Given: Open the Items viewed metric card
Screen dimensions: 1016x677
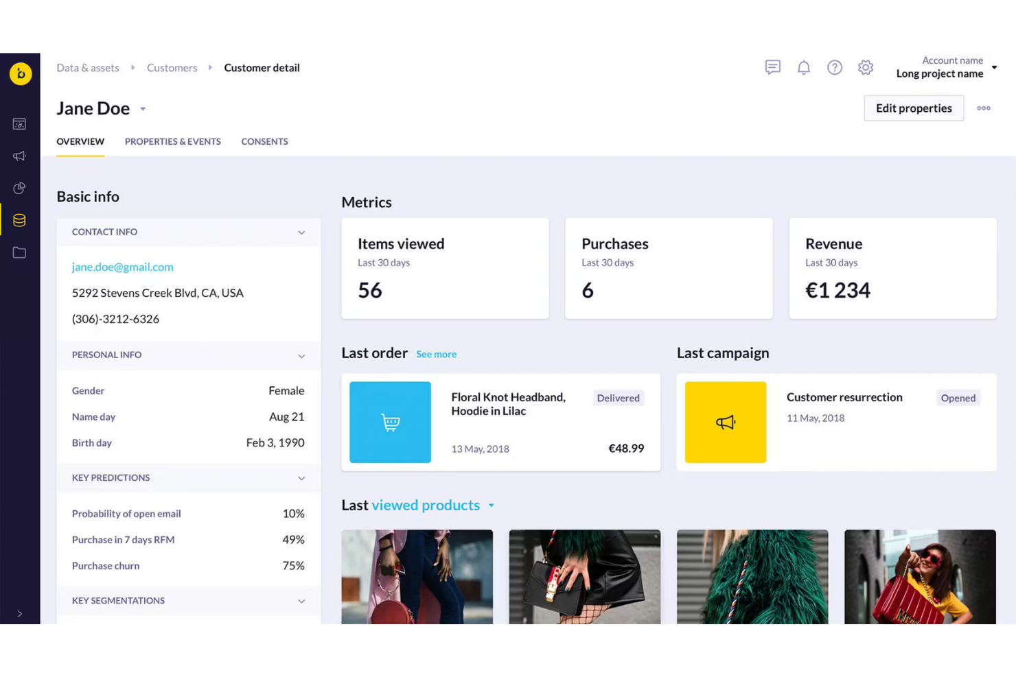Looking at the screenshot, I should coord(445,268).
